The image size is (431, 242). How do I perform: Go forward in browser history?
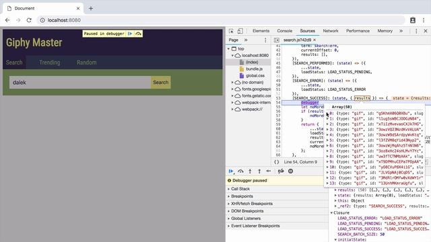pyautogui.click(x=18, y=20)
